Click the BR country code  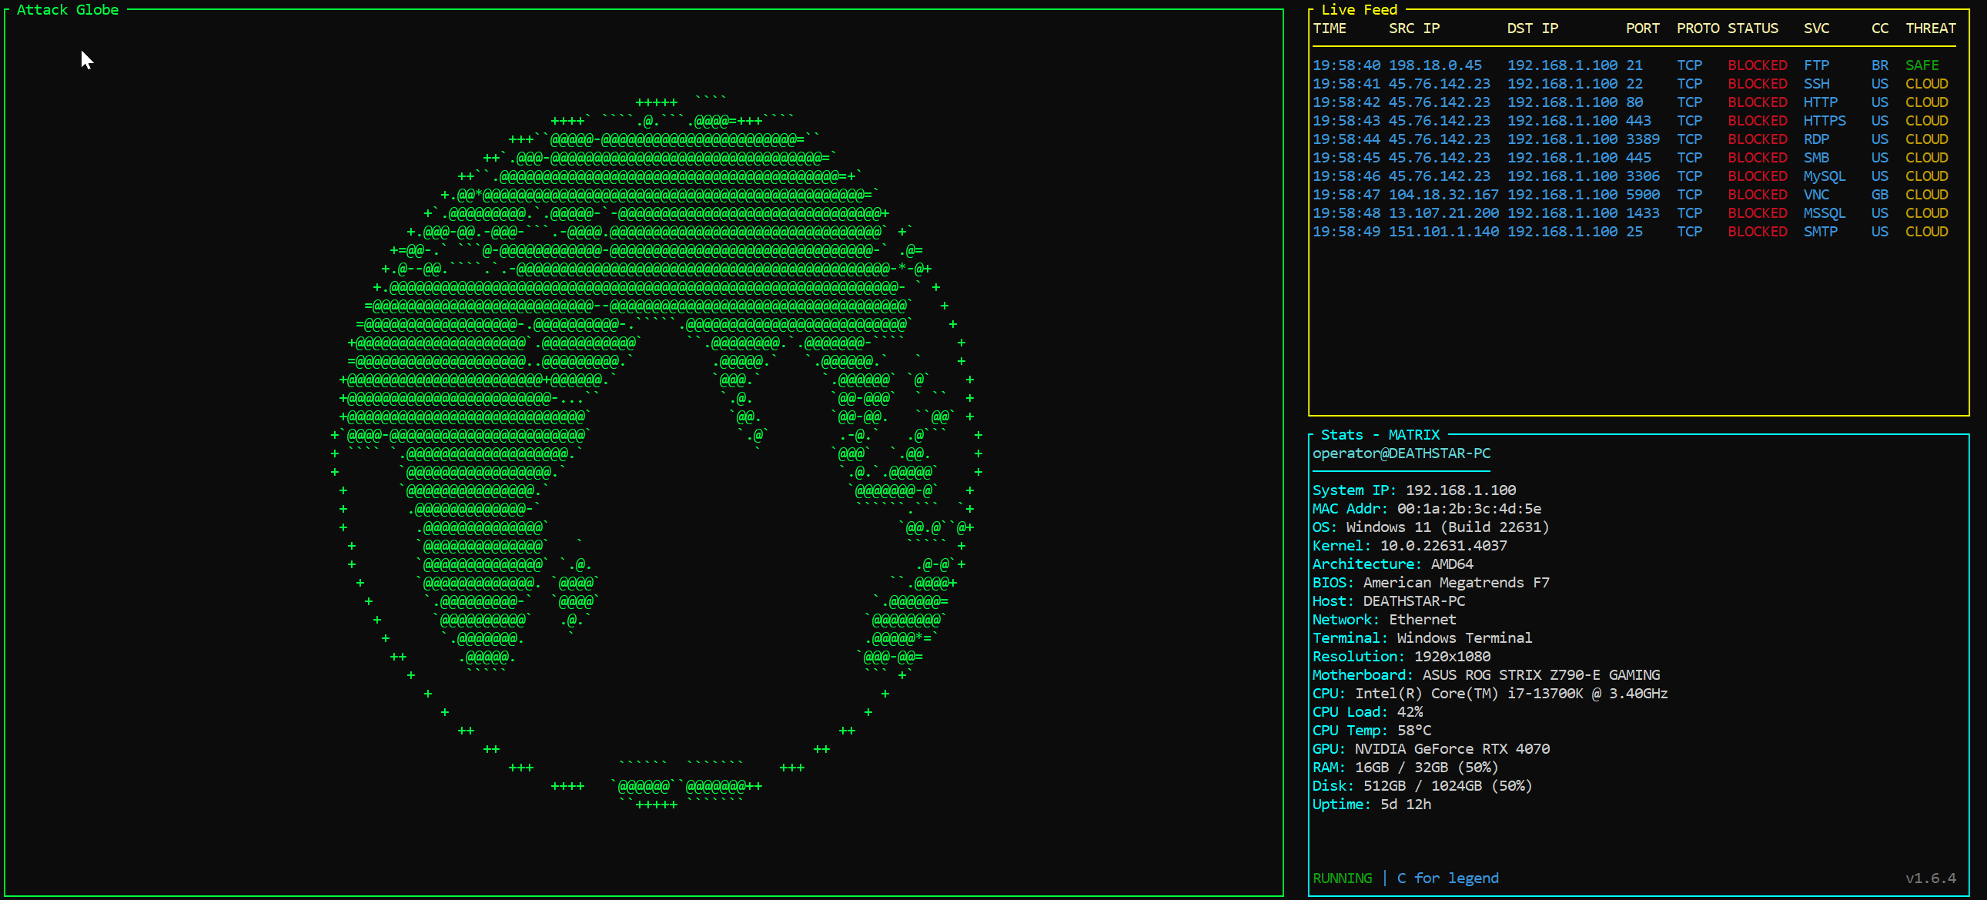click(x=1880, y=65)
